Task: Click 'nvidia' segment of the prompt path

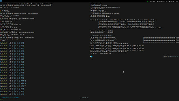Action: [x=17, y=98]
